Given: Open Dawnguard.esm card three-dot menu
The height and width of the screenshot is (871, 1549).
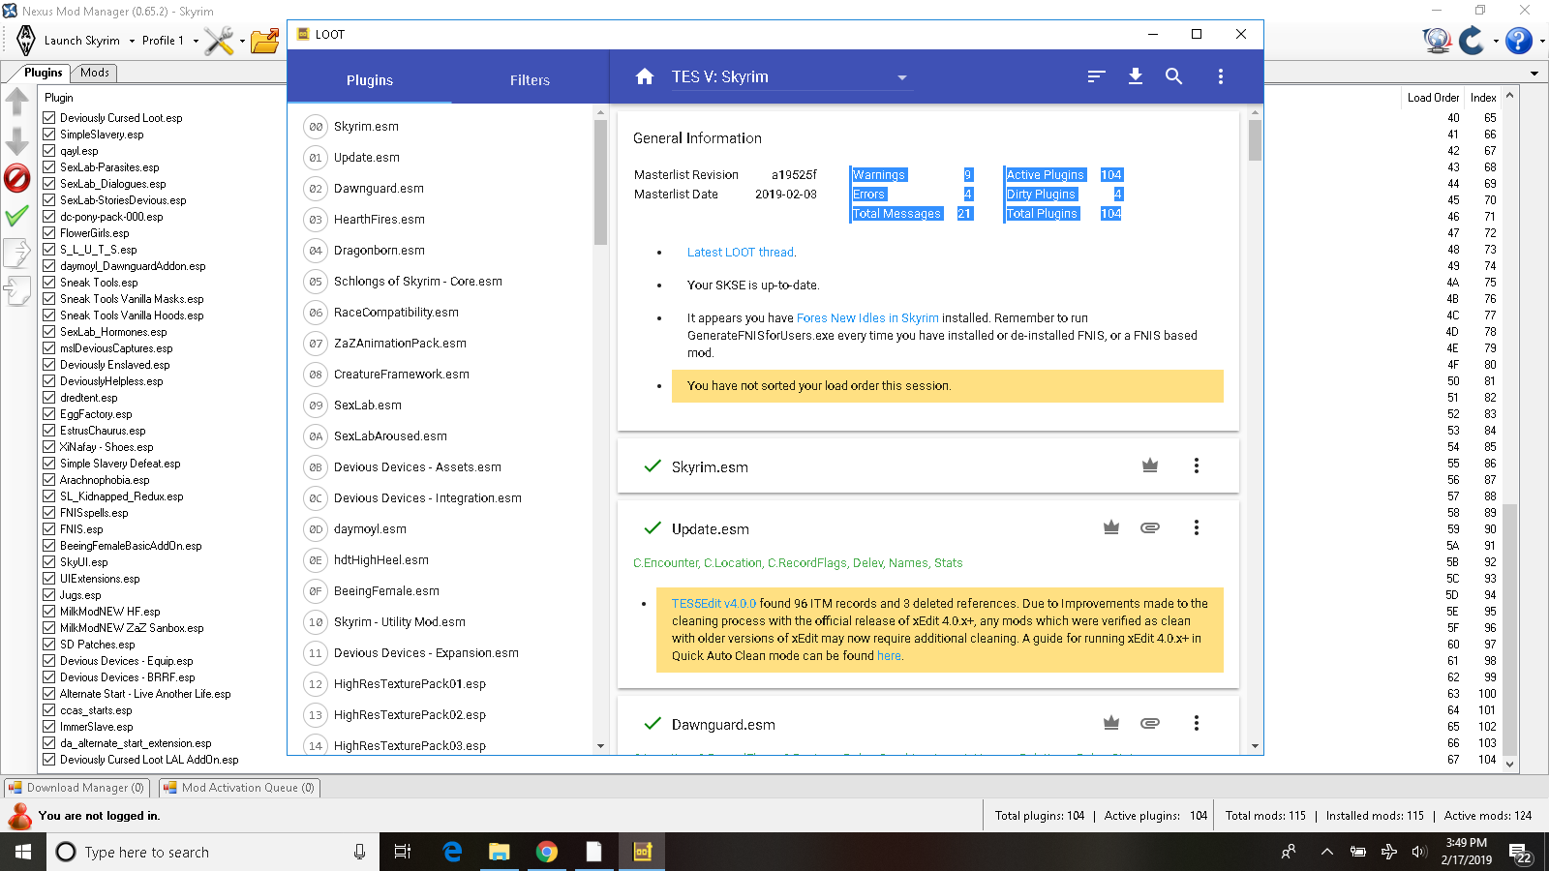Looking at the screenshot, I should click(1197, 723).
